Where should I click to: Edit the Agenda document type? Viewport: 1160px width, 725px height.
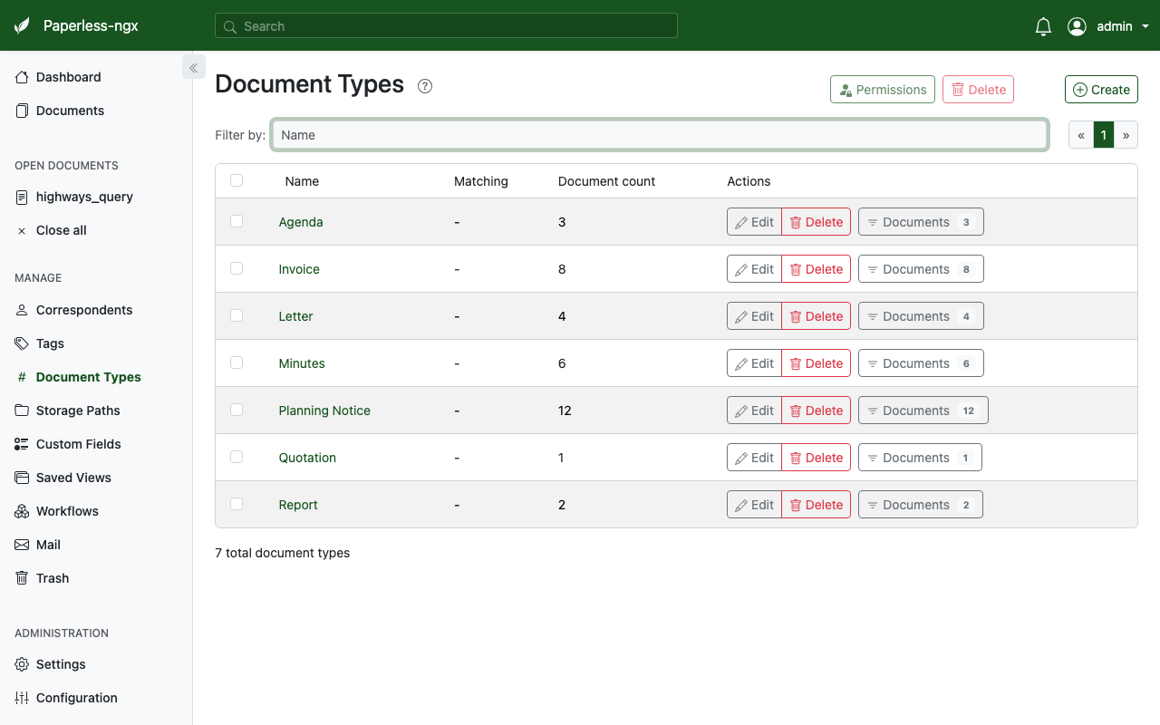click(754, 222)
